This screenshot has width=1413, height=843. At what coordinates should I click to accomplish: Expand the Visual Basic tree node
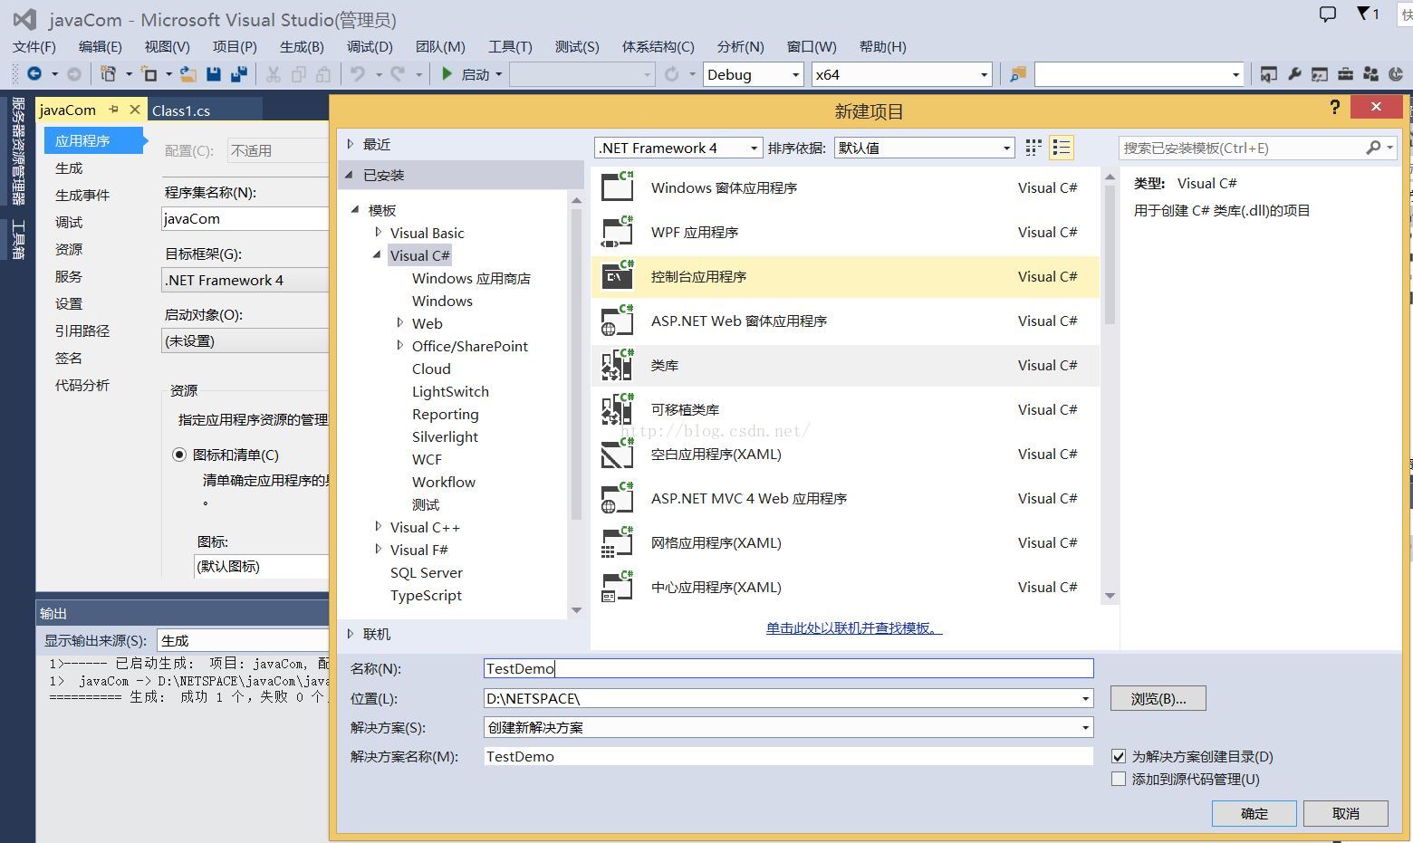point(379,233)
